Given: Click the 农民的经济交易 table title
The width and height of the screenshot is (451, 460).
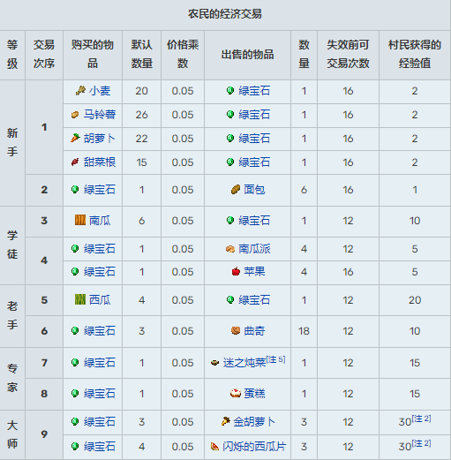Looking at the screenshot, I should [225, 14].
